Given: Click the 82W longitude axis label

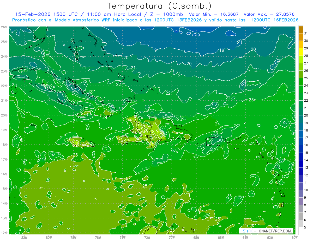Looking at the screenshot, I should pos(24,237).
